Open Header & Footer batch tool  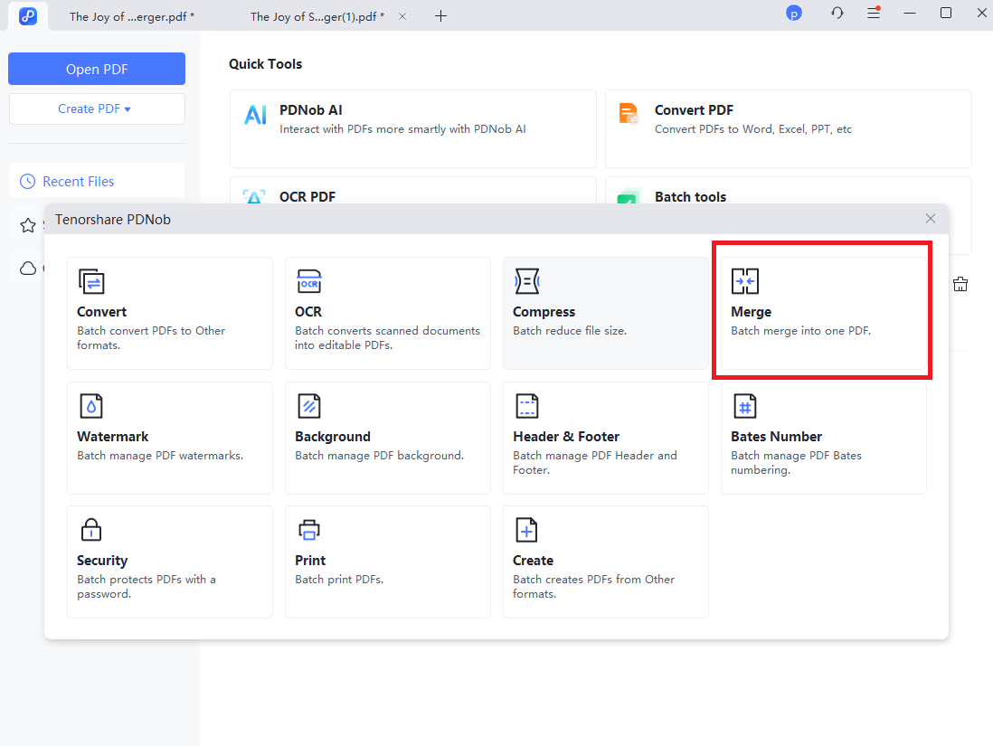point(605,437)
